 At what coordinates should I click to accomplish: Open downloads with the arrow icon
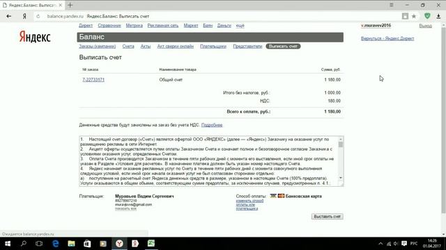pyautogui.click(x=438, y=16)
